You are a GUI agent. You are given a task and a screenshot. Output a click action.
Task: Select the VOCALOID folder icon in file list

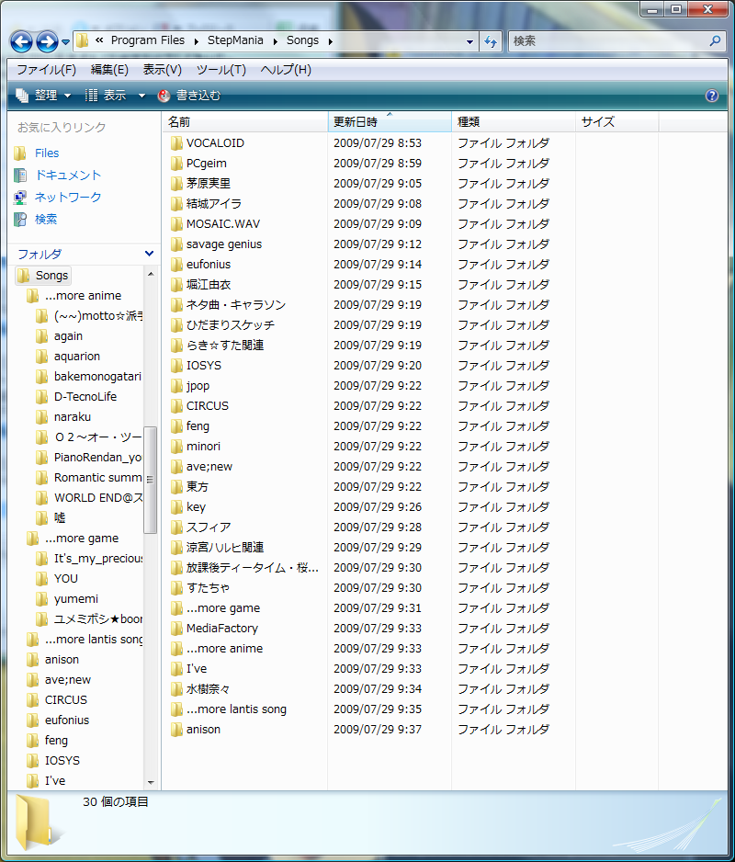[x=175, y=143]
